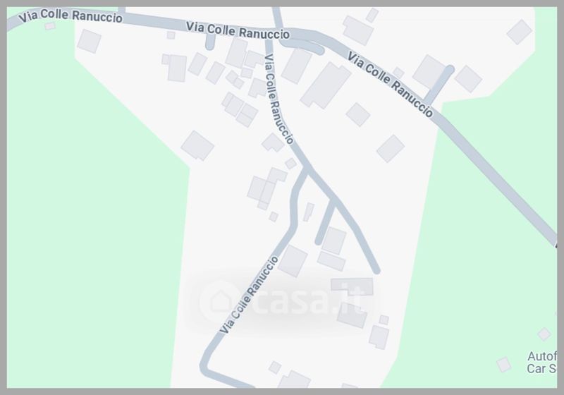This screenshot has height=395, width=564.
Task: Click the Via Colle Ranuccio label on upper-right diagonal road
Action: (391, 84)
